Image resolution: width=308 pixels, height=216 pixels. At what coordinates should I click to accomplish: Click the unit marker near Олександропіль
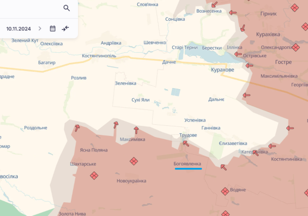296,47
